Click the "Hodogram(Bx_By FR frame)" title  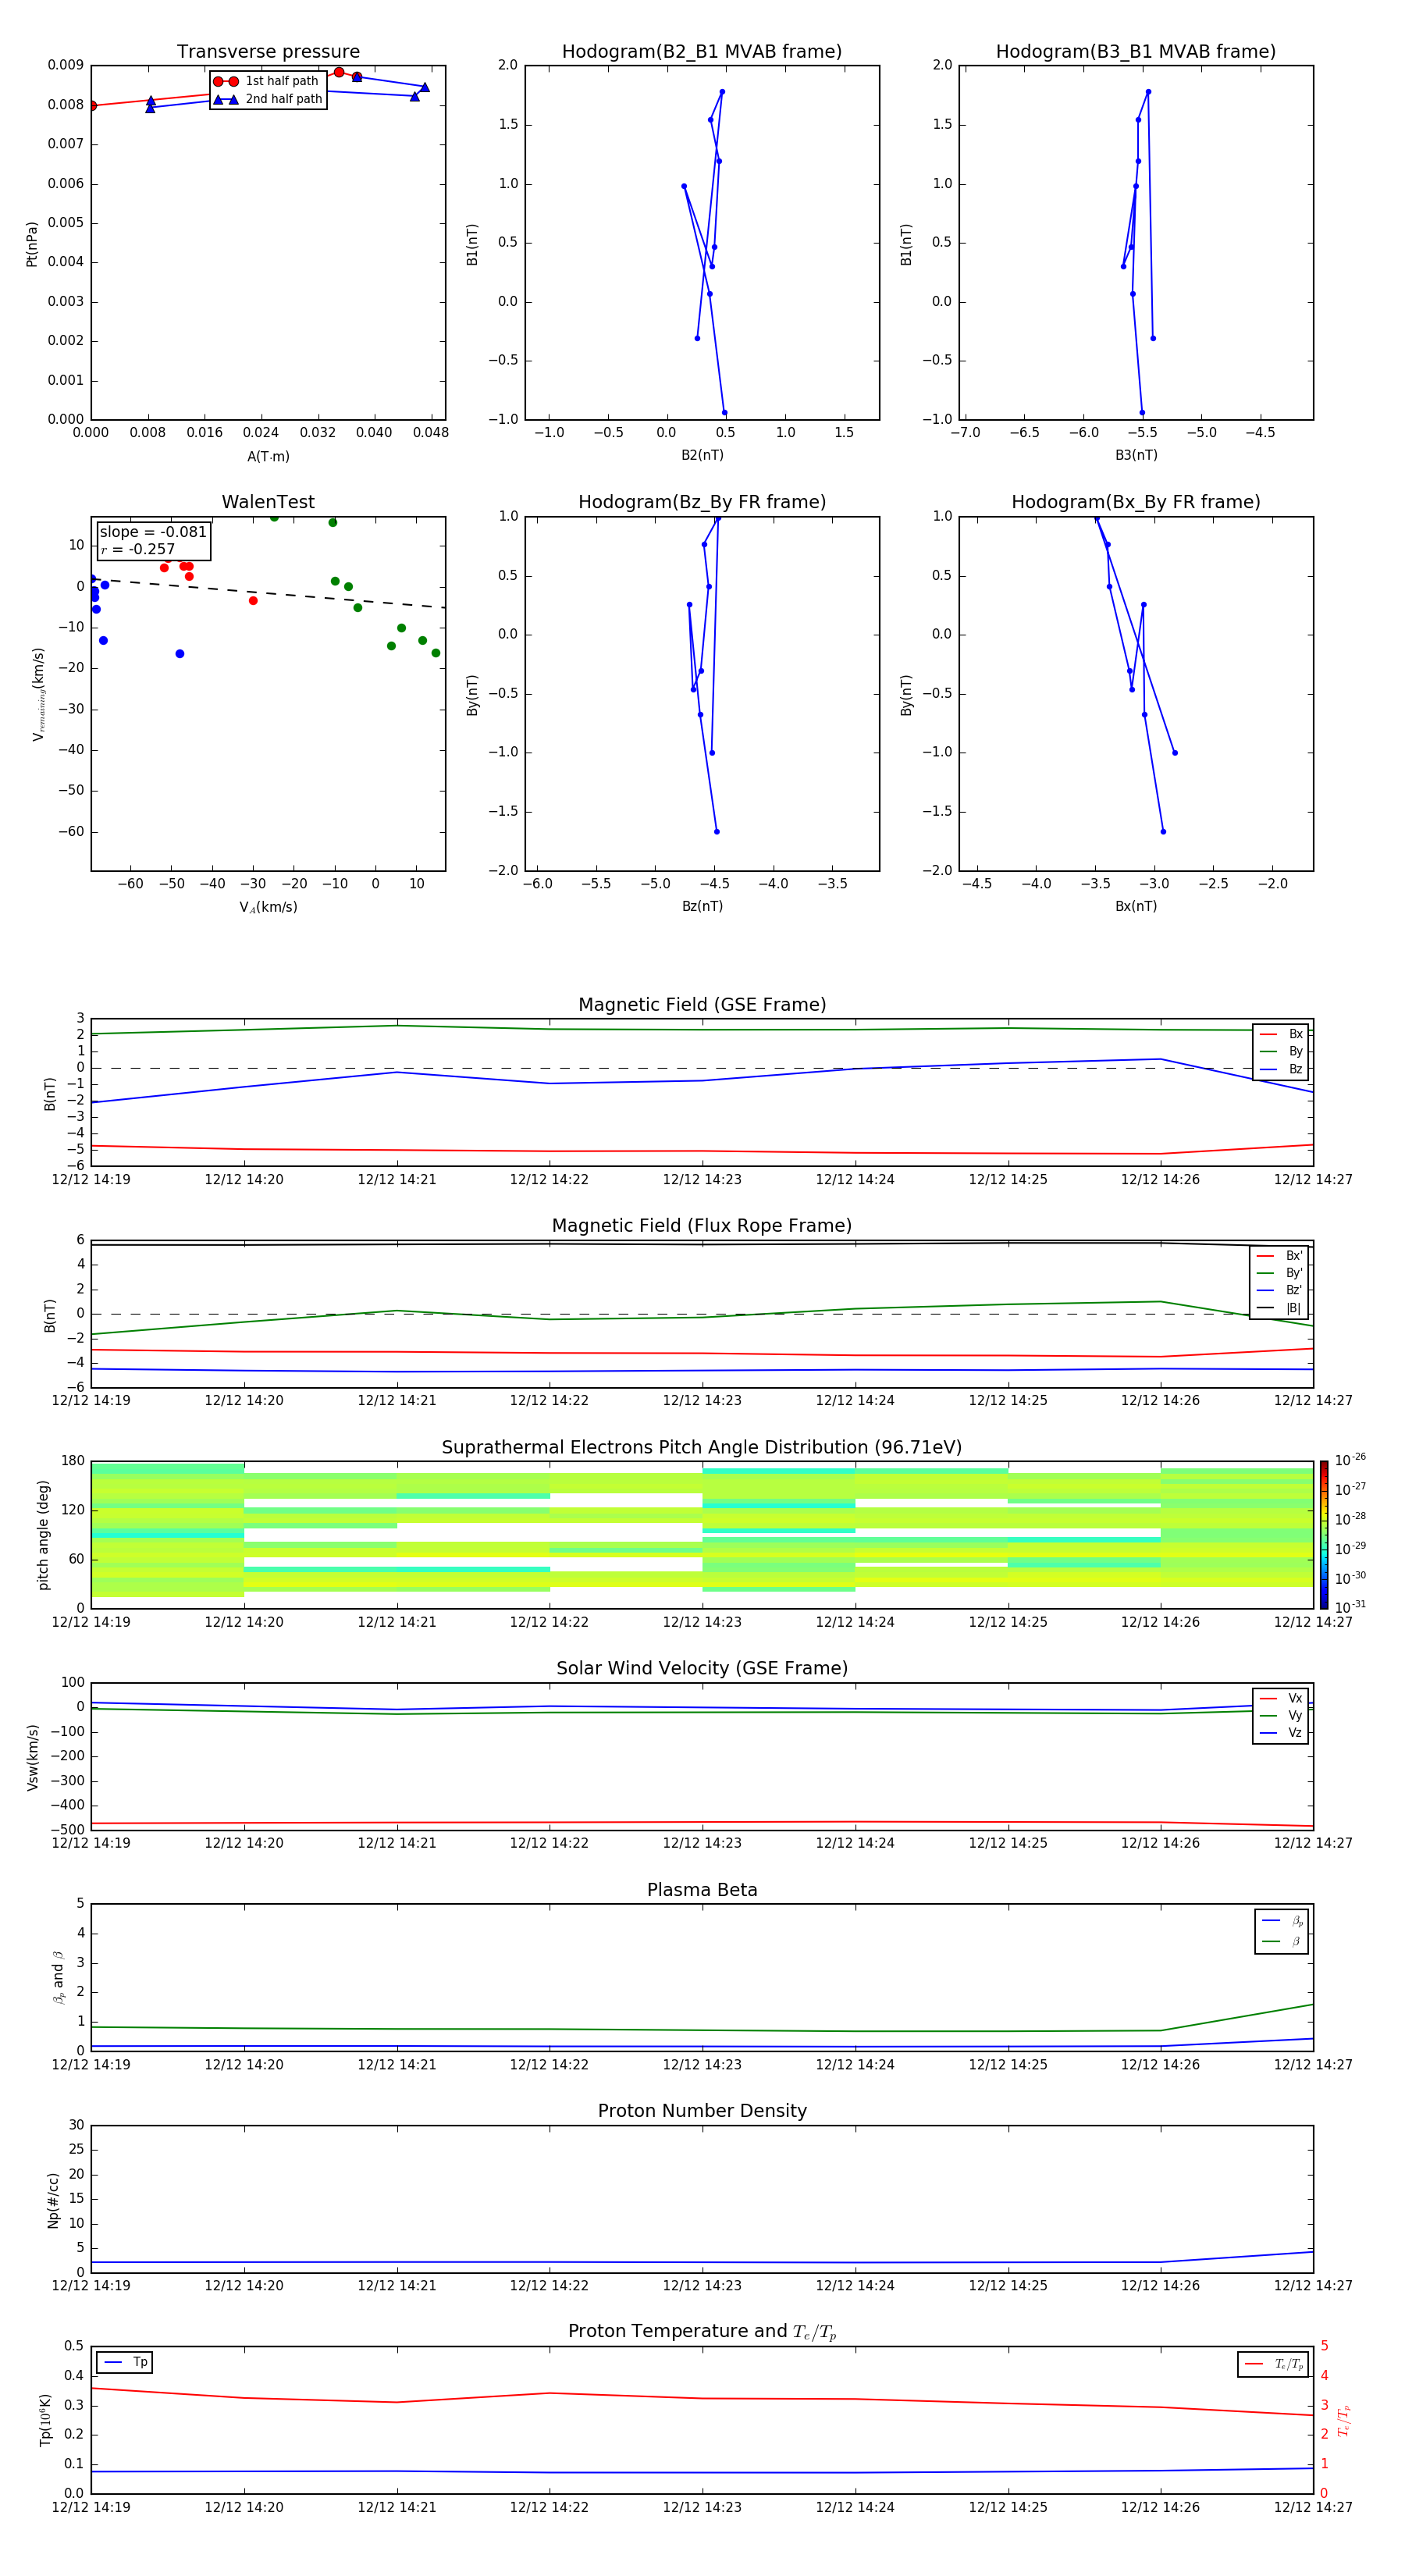point(1136,502)
